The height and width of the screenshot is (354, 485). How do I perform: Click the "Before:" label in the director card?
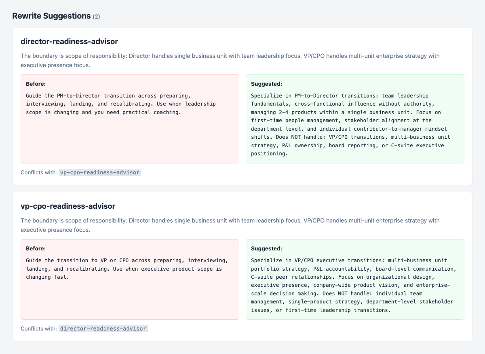tap(36, 84)
